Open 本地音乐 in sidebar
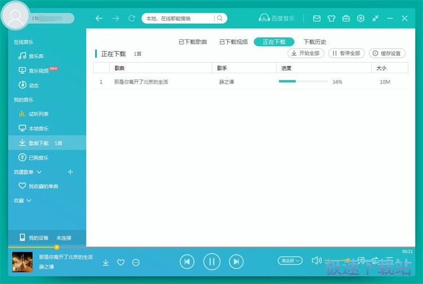 [x=33, y=128]
